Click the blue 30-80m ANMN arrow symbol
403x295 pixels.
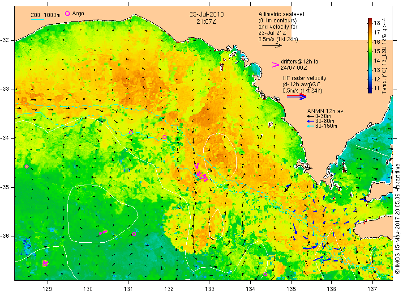pyautogui.click(x=311, y=121)
